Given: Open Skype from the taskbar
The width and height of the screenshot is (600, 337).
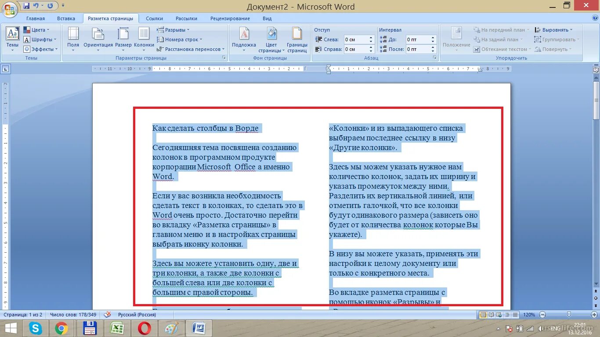Looking at the screenshot, I should pos(36,328).
